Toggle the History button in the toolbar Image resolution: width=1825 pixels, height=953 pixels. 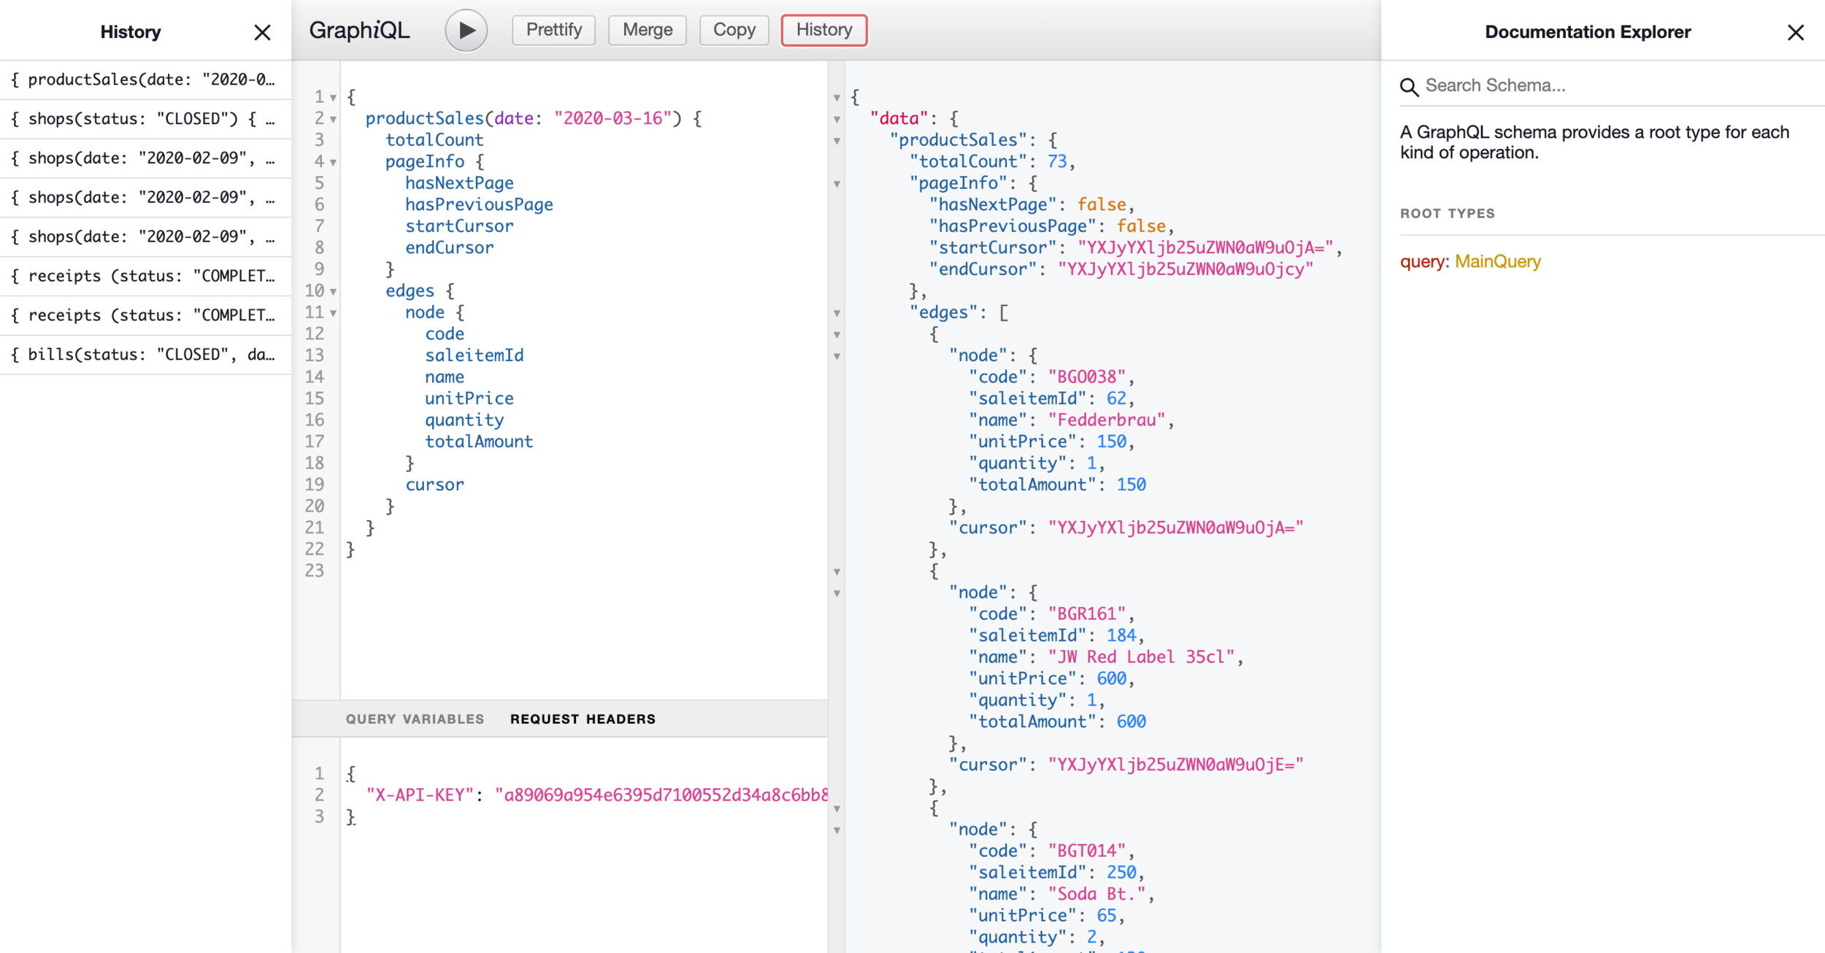click(x=823, y=30)
